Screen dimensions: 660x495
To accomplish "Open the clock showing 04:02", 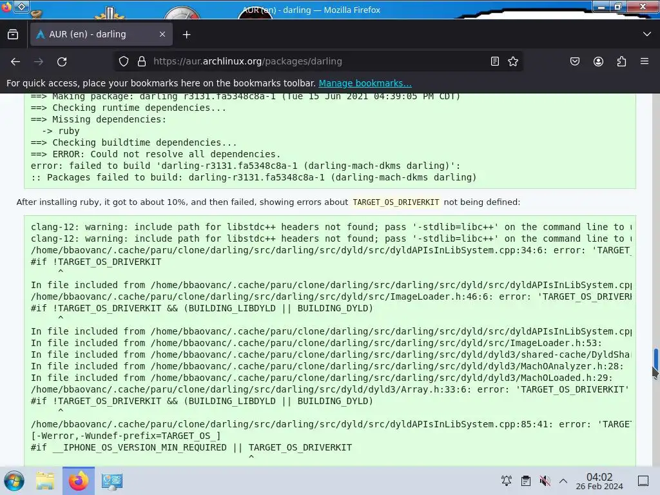I will [599, 481].
